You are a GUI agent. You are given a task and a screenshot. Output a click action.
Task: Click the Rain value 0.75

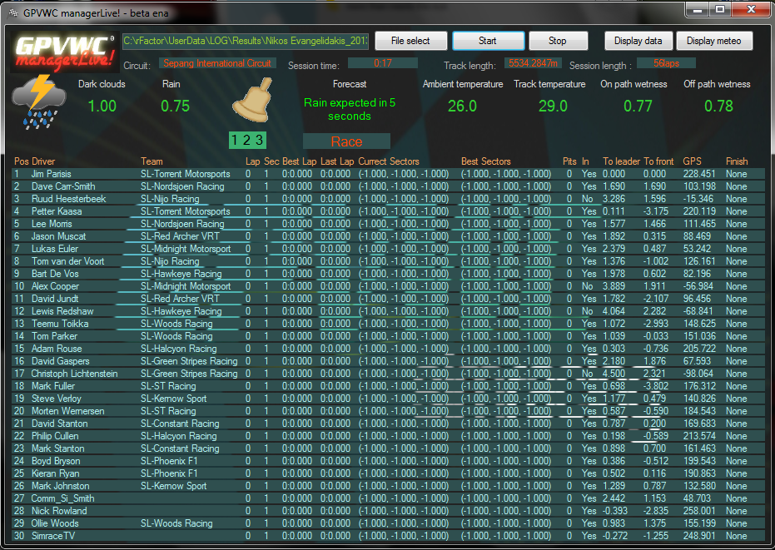pos(176,106)
